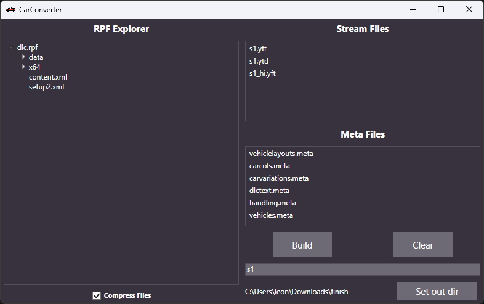Select s1.ytd in Stream Files
This screenshot has height=304, width=484.
[259, 61]
